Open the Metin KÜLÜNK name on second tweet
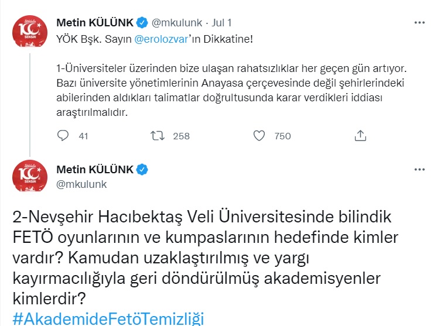Viewport: 434px width, 326px height. pos(95,170)
